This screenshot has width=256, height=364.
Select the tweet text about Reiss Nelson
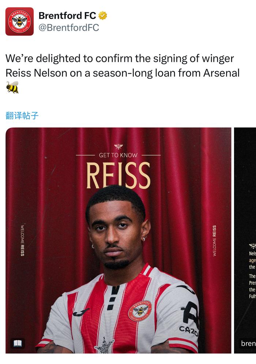[123, 73]
